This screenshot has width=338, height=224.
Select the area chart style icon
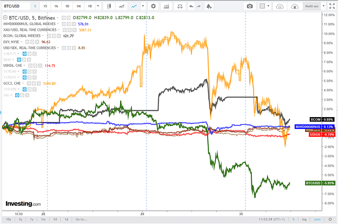pyautogui.click(x=121, y=6)
